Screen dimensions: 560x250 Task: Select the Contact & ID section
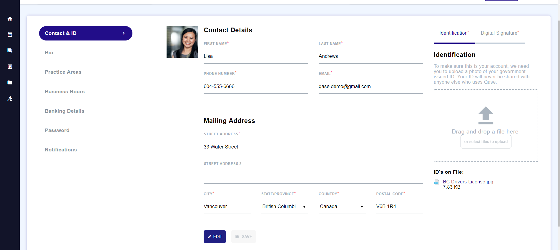(x=86, y=33)
